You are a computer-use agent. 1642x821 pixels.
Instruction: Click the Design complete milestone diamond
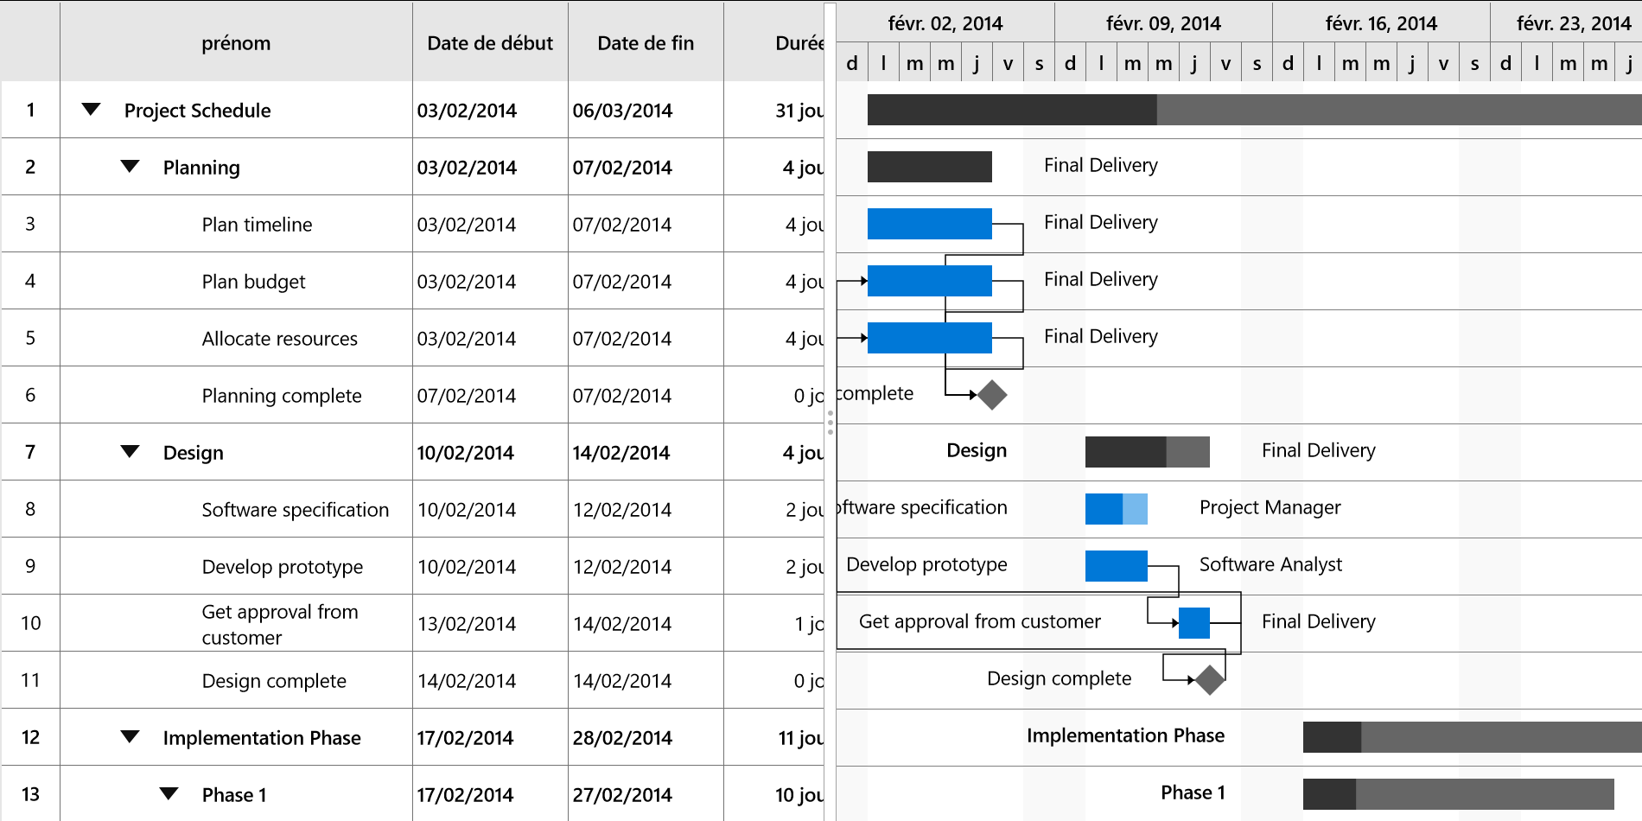[x=1210, y=680]
